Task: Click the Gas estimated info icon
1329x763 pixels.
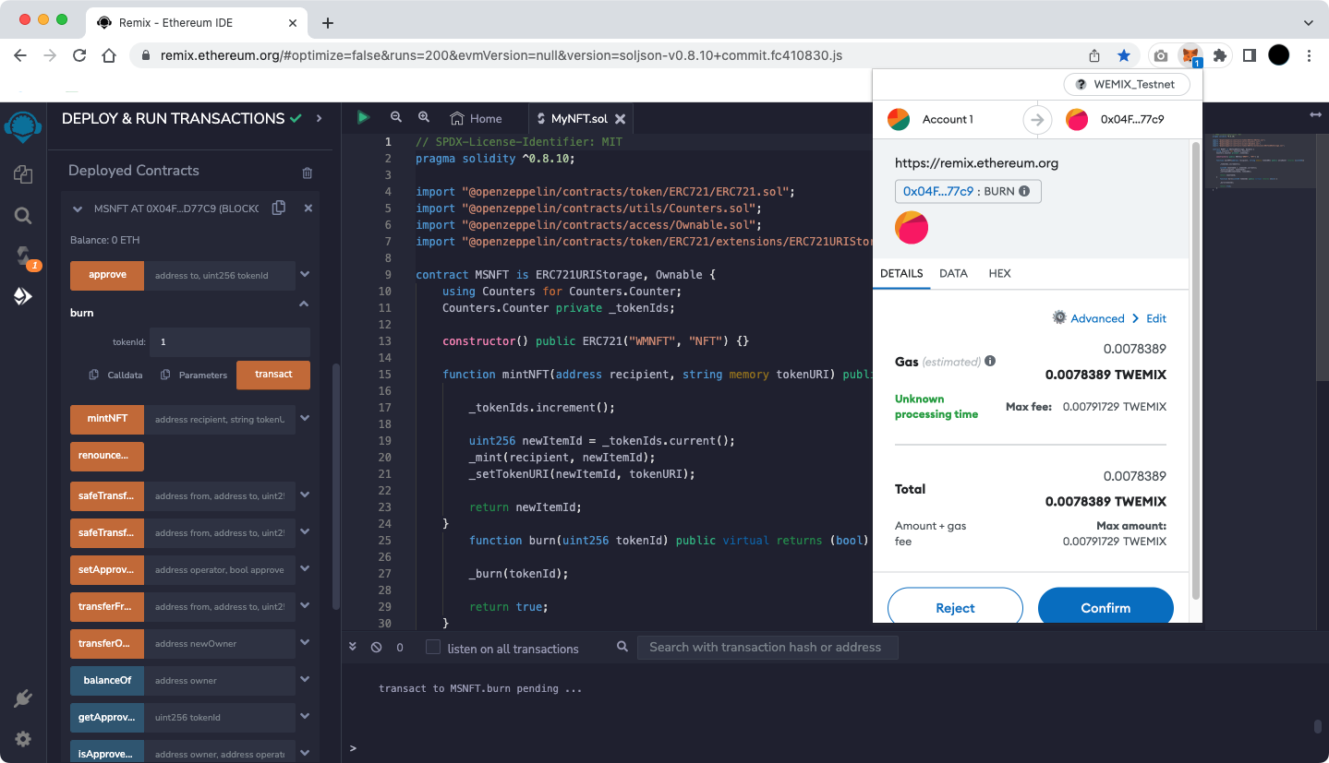Action: [x=990, y=362]
